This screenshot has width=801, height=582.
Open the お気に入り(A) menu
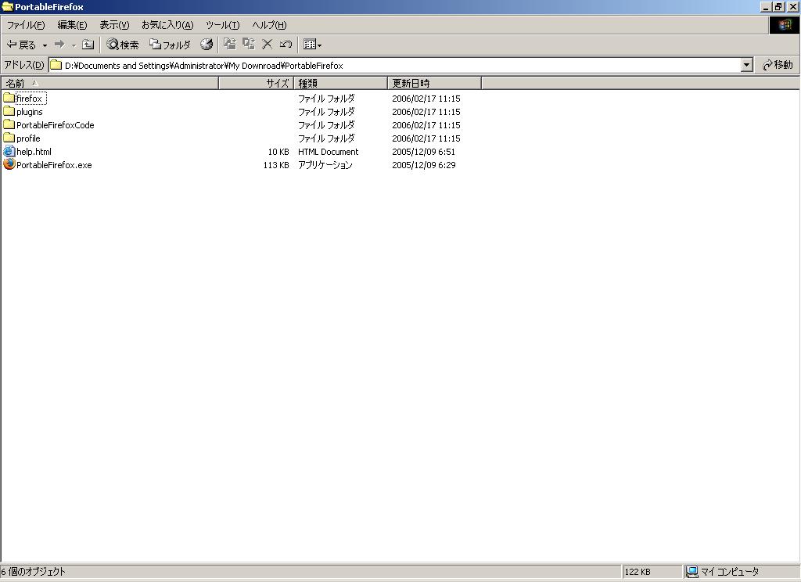pyautogui.click(x=167, y=24)
